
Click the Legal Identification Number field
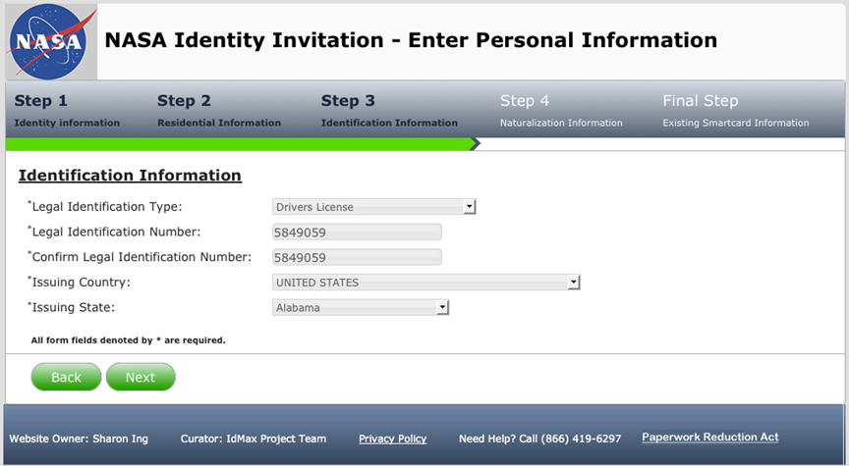(357, 233)
